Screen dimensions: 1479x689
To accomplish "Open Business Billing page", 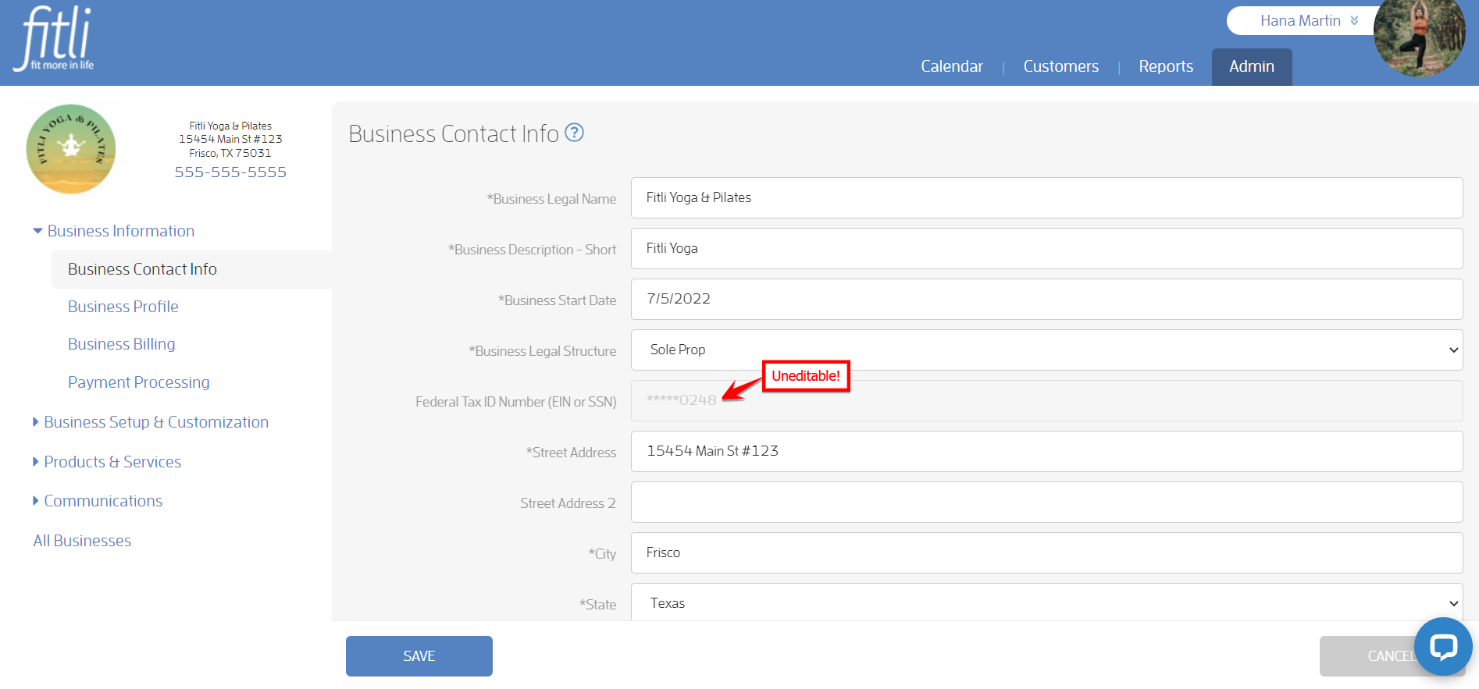I will click(122, 344).
